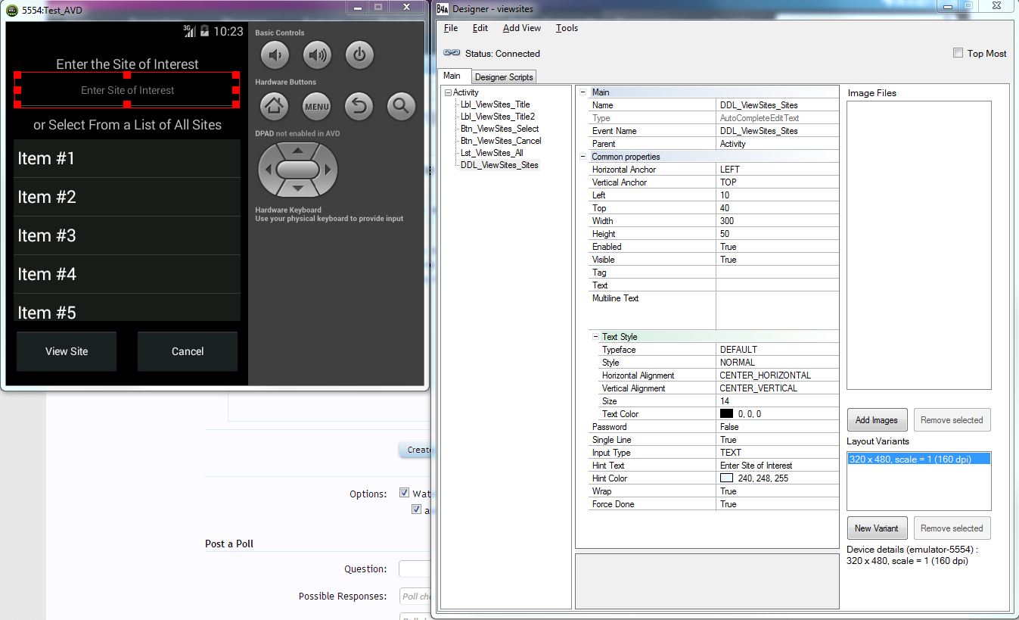Click the Text Color black swatch
Image resolution: width=1019 pixels, height=620 pixels.
726,414
